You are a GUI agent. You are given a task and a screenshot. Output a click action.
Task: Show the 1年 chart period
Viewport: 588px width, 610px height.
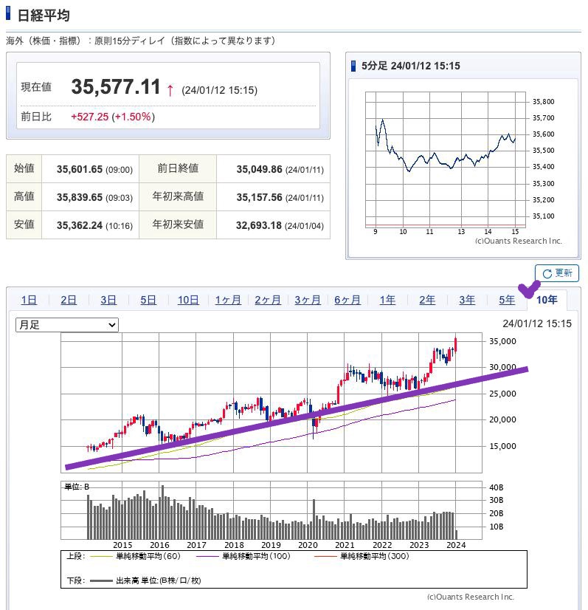click(387, 300)
